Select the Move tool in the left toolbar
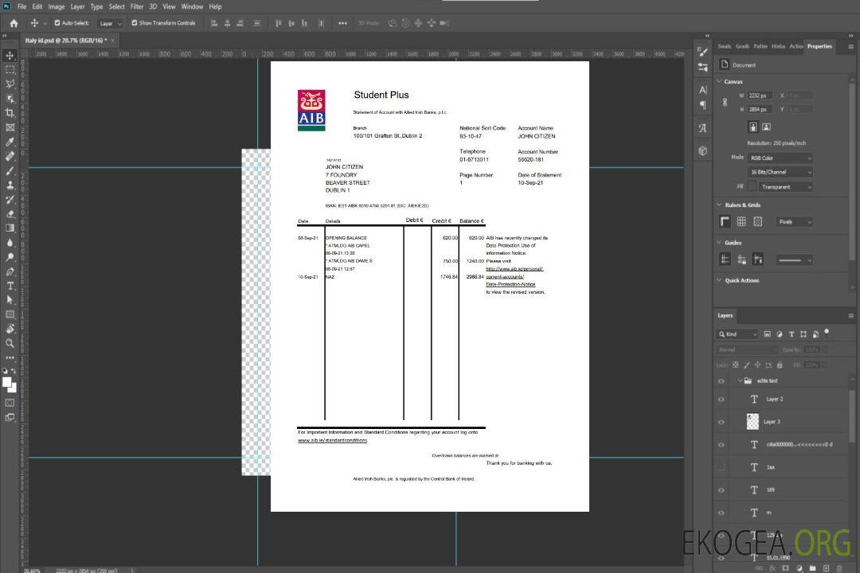The height and width of the screenshot is (573, 860). pos(10,56)
